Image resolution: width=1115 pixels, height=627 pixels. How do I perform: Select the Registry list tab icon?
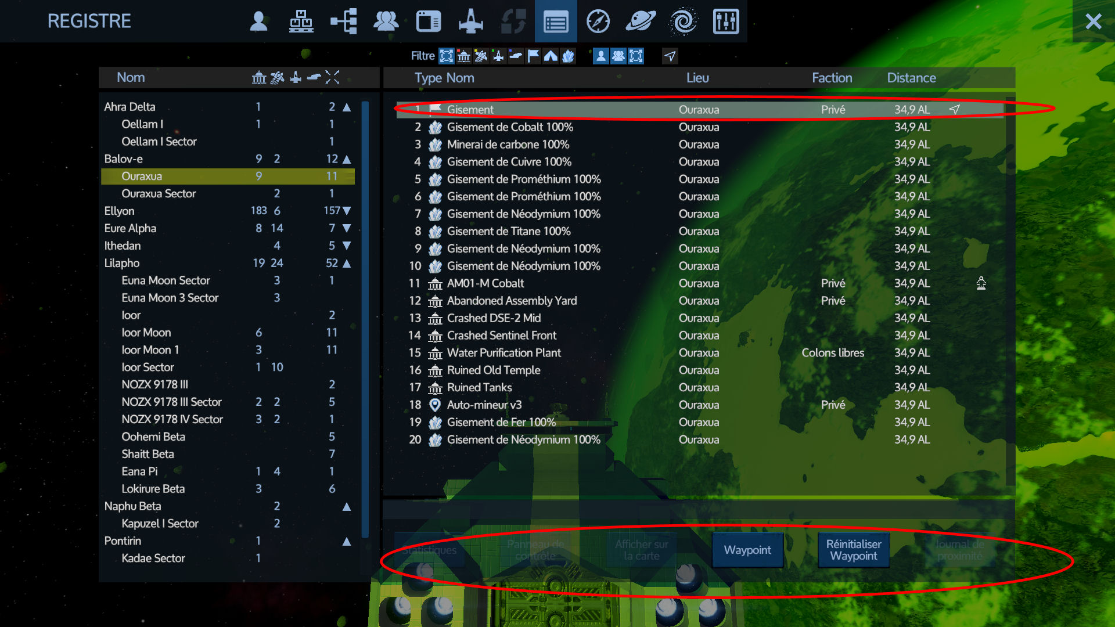click(x=556, y=21)
